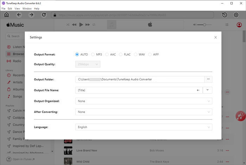
Task: Toggle repeat mode in the player
Action: click(94, 25)
